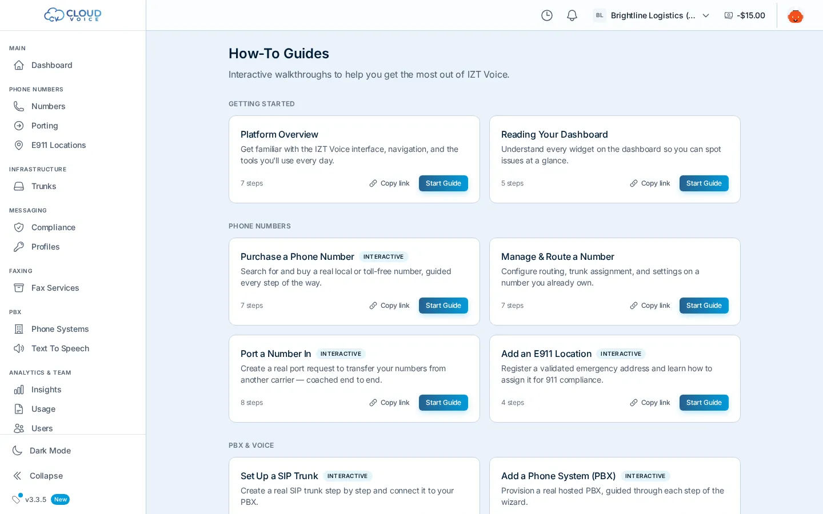
Task: Start the Reading Your Dashboard guide
Action: pos(704,183)
